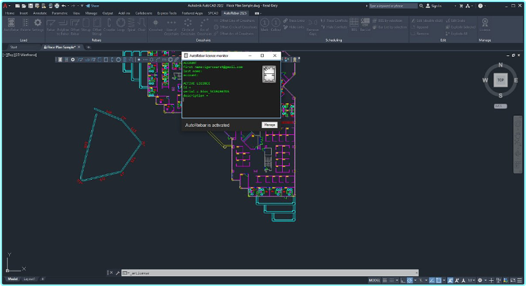Viewport: 526px width, 286px height.
Task: Expand the AutoCAD application menu
Action: point(6,6)
